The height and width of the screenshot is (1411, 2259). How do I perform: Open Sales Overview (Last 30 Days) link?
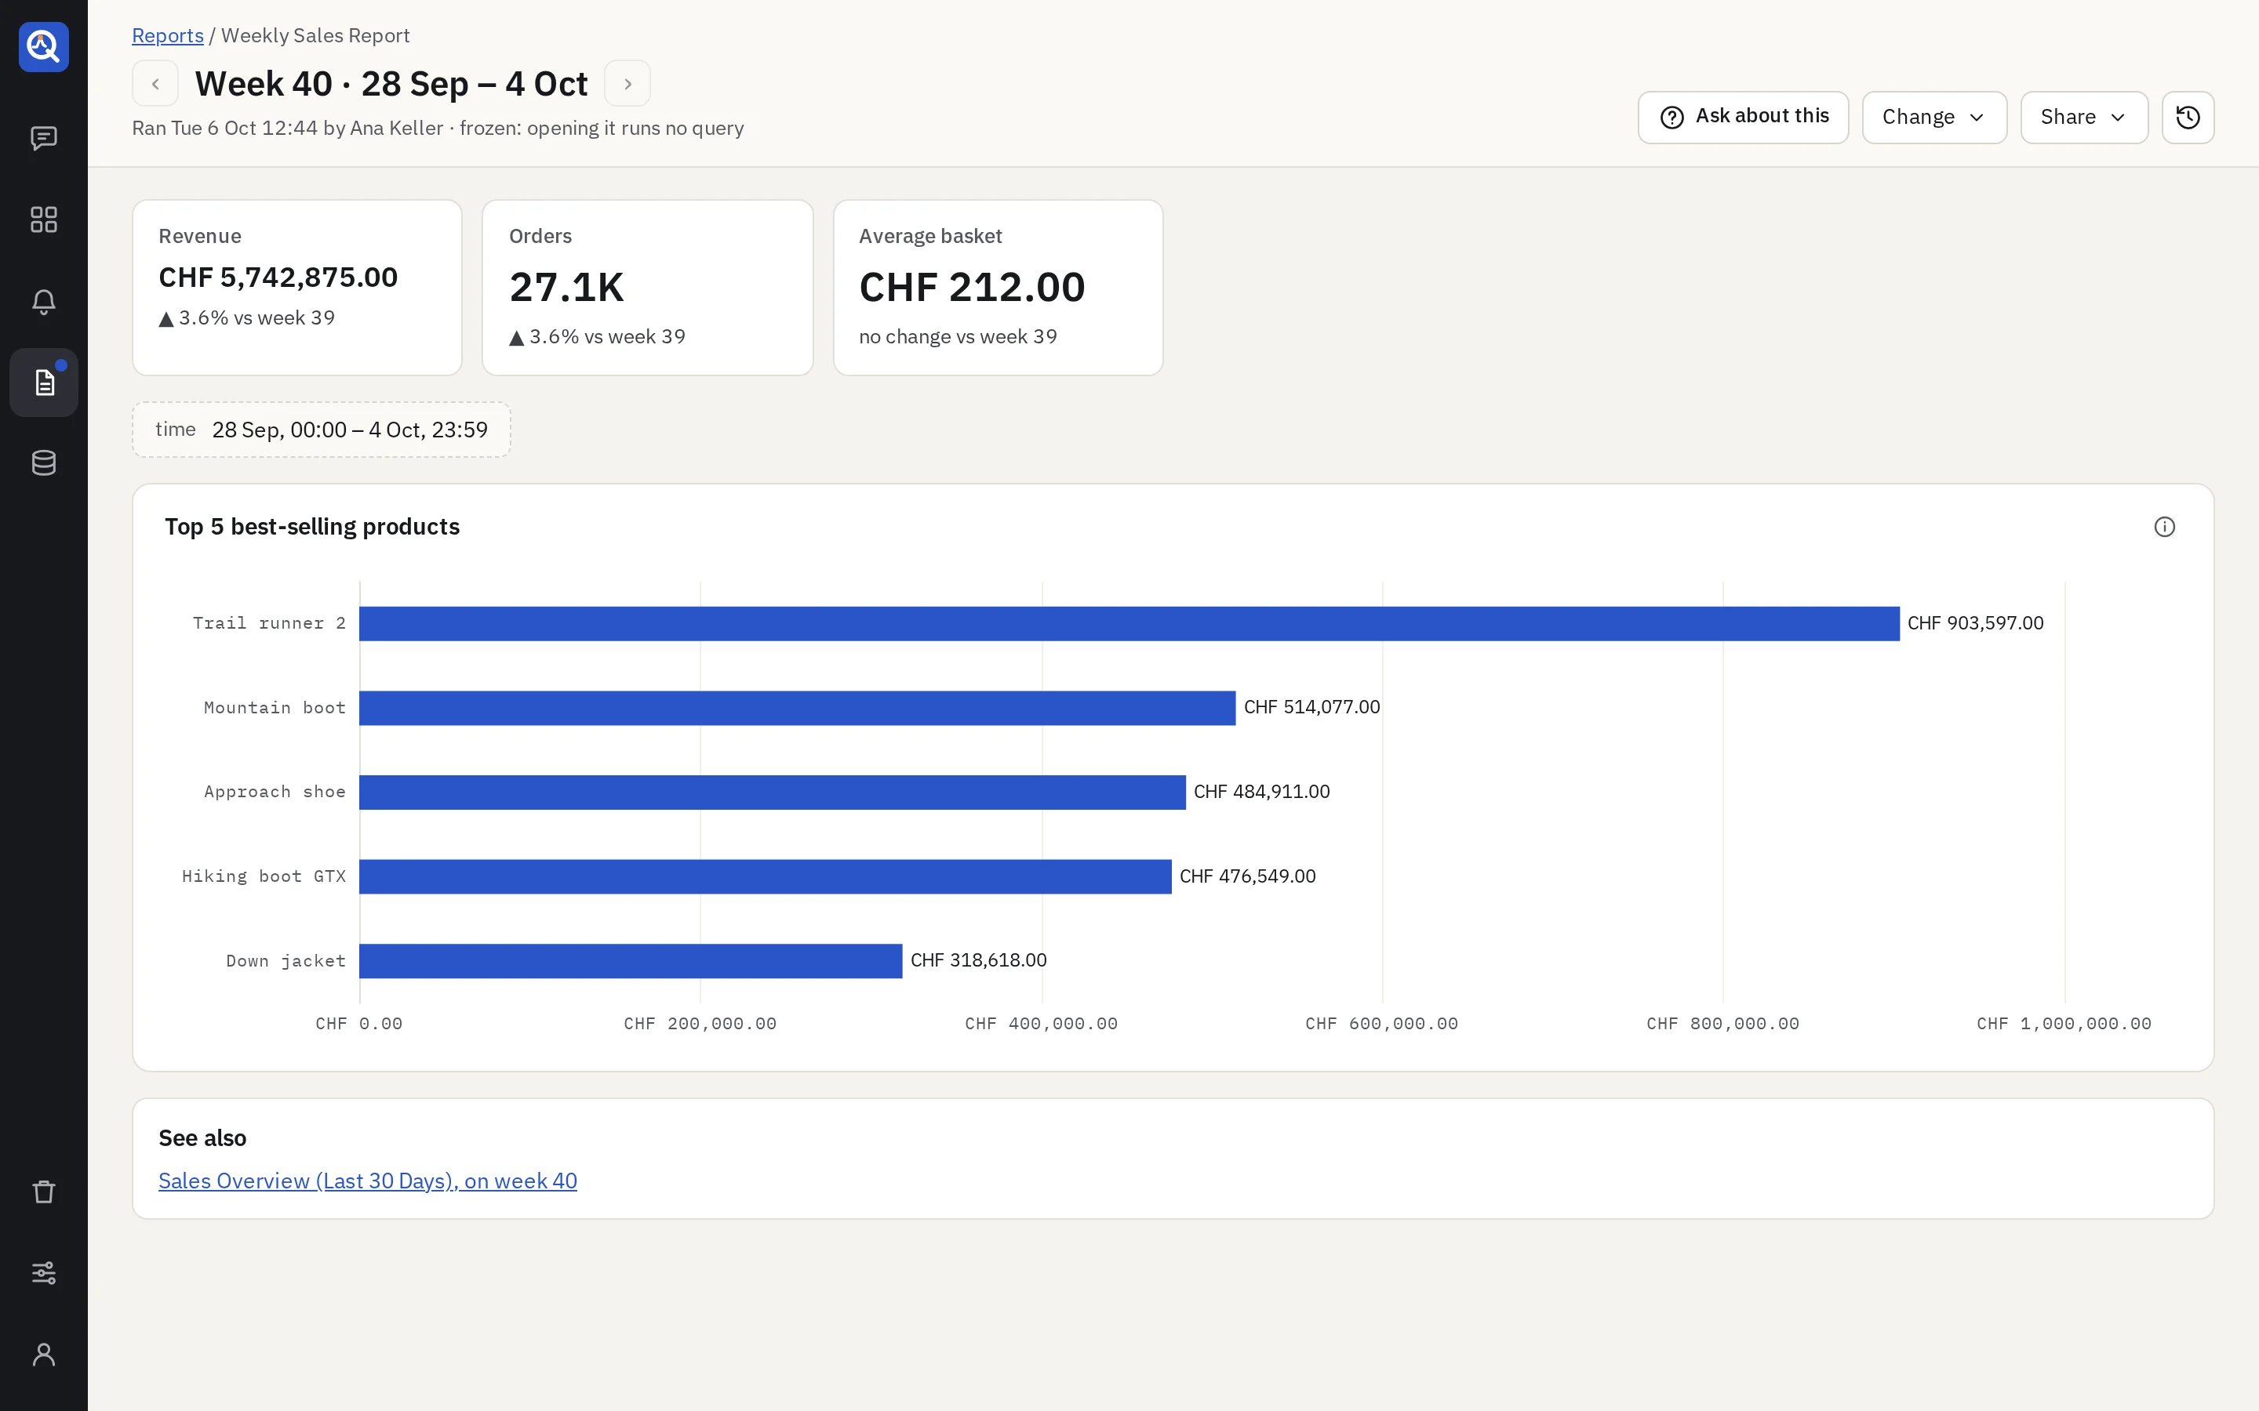(368, 1181)
